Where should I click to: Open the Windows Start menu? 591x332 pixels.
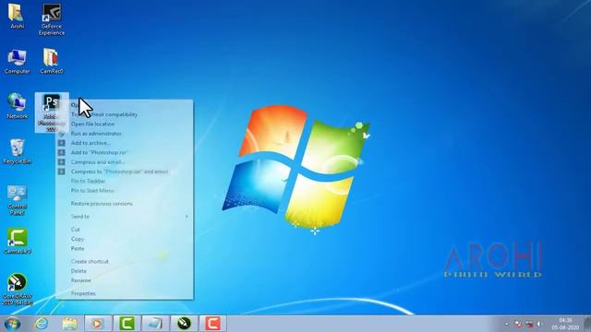[12, 324]
